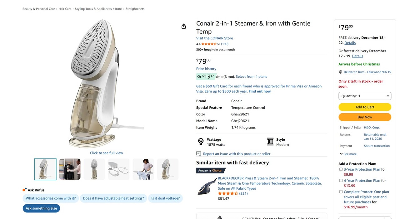Click the wattage lightbulb icon
400x219 pixels.
pos(201,142)
